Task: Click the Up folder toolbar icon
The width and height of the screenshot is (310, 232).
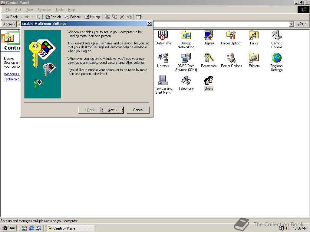Action: coord(38,17)
